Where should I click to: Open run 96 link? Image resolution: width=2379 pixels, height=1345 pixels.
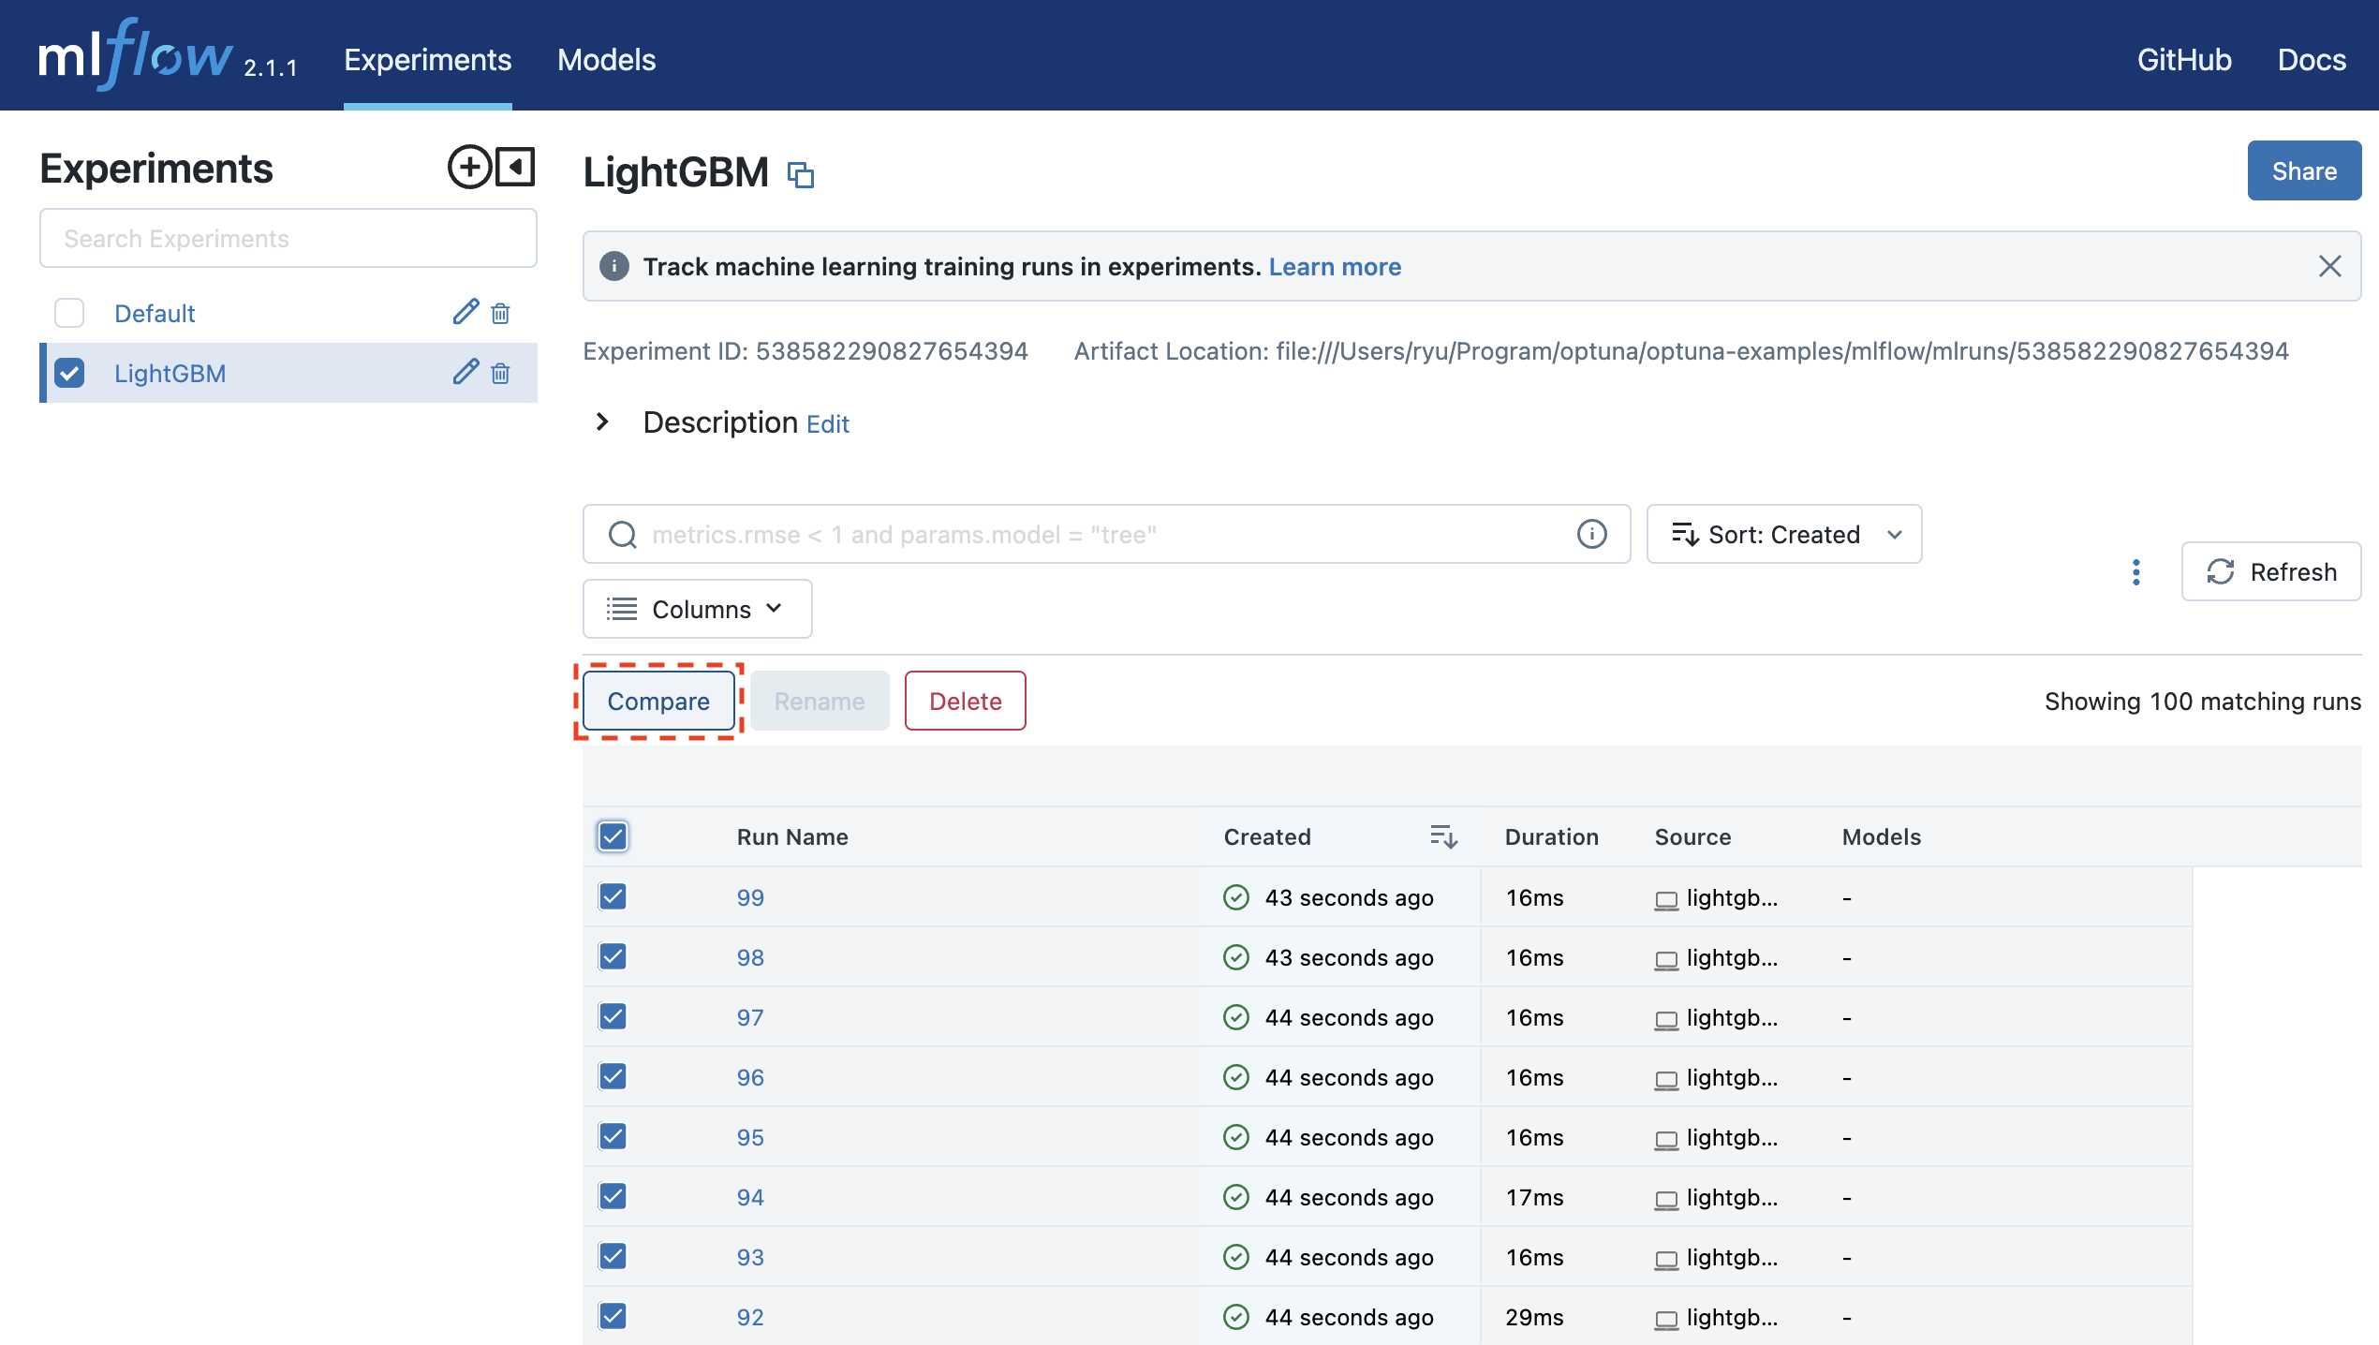pyautogui.click(x=750, y=1077)
